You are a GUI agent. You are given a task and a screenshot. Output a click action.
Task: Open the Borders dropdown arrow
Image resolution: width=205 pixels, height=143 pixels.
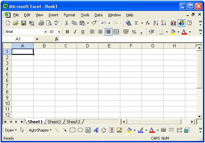167,32
